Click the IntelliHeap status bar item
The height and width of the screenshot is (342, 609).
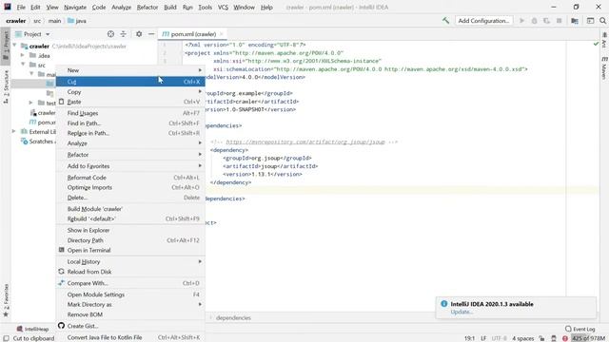32,329
